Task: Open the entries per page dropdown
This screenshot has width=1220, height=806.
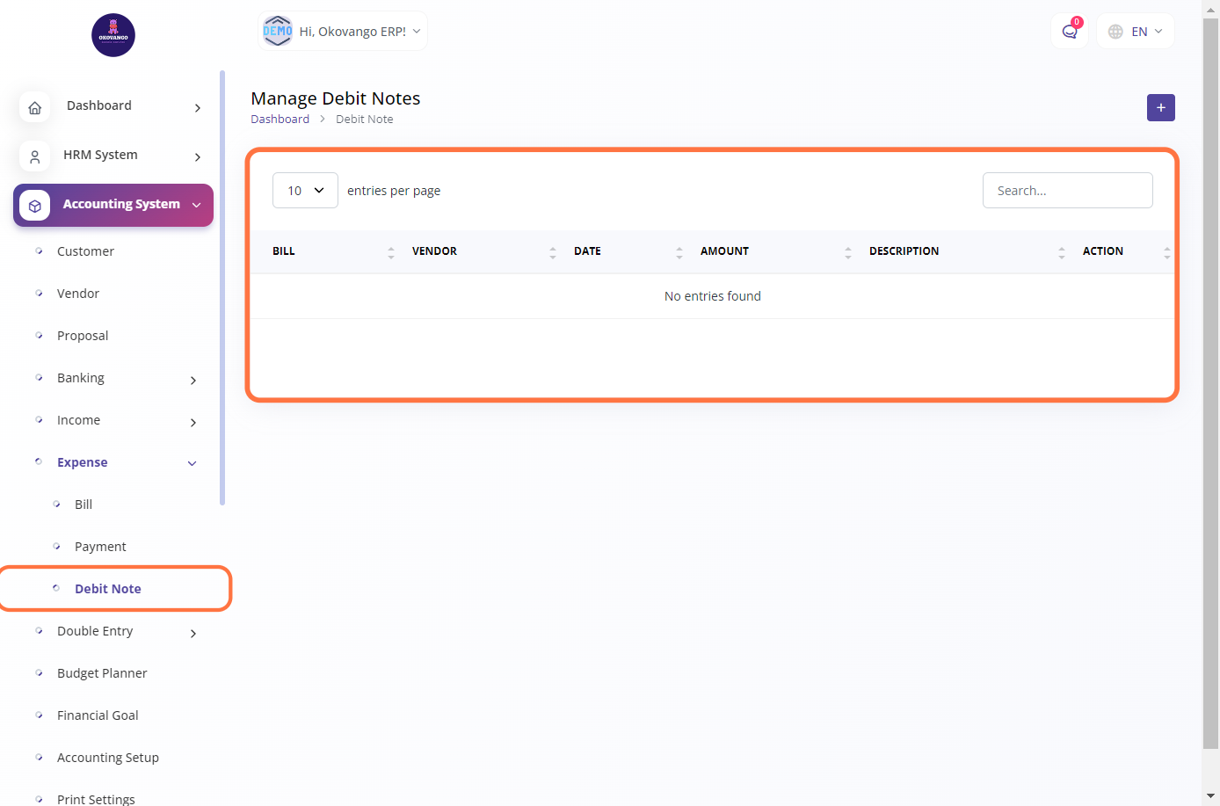Action: pos(305,191)
